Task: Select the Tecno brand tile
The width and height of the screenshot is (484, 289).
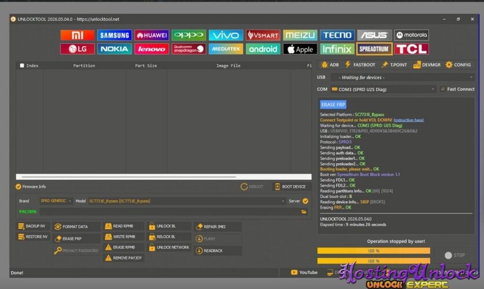Action: 337,35
